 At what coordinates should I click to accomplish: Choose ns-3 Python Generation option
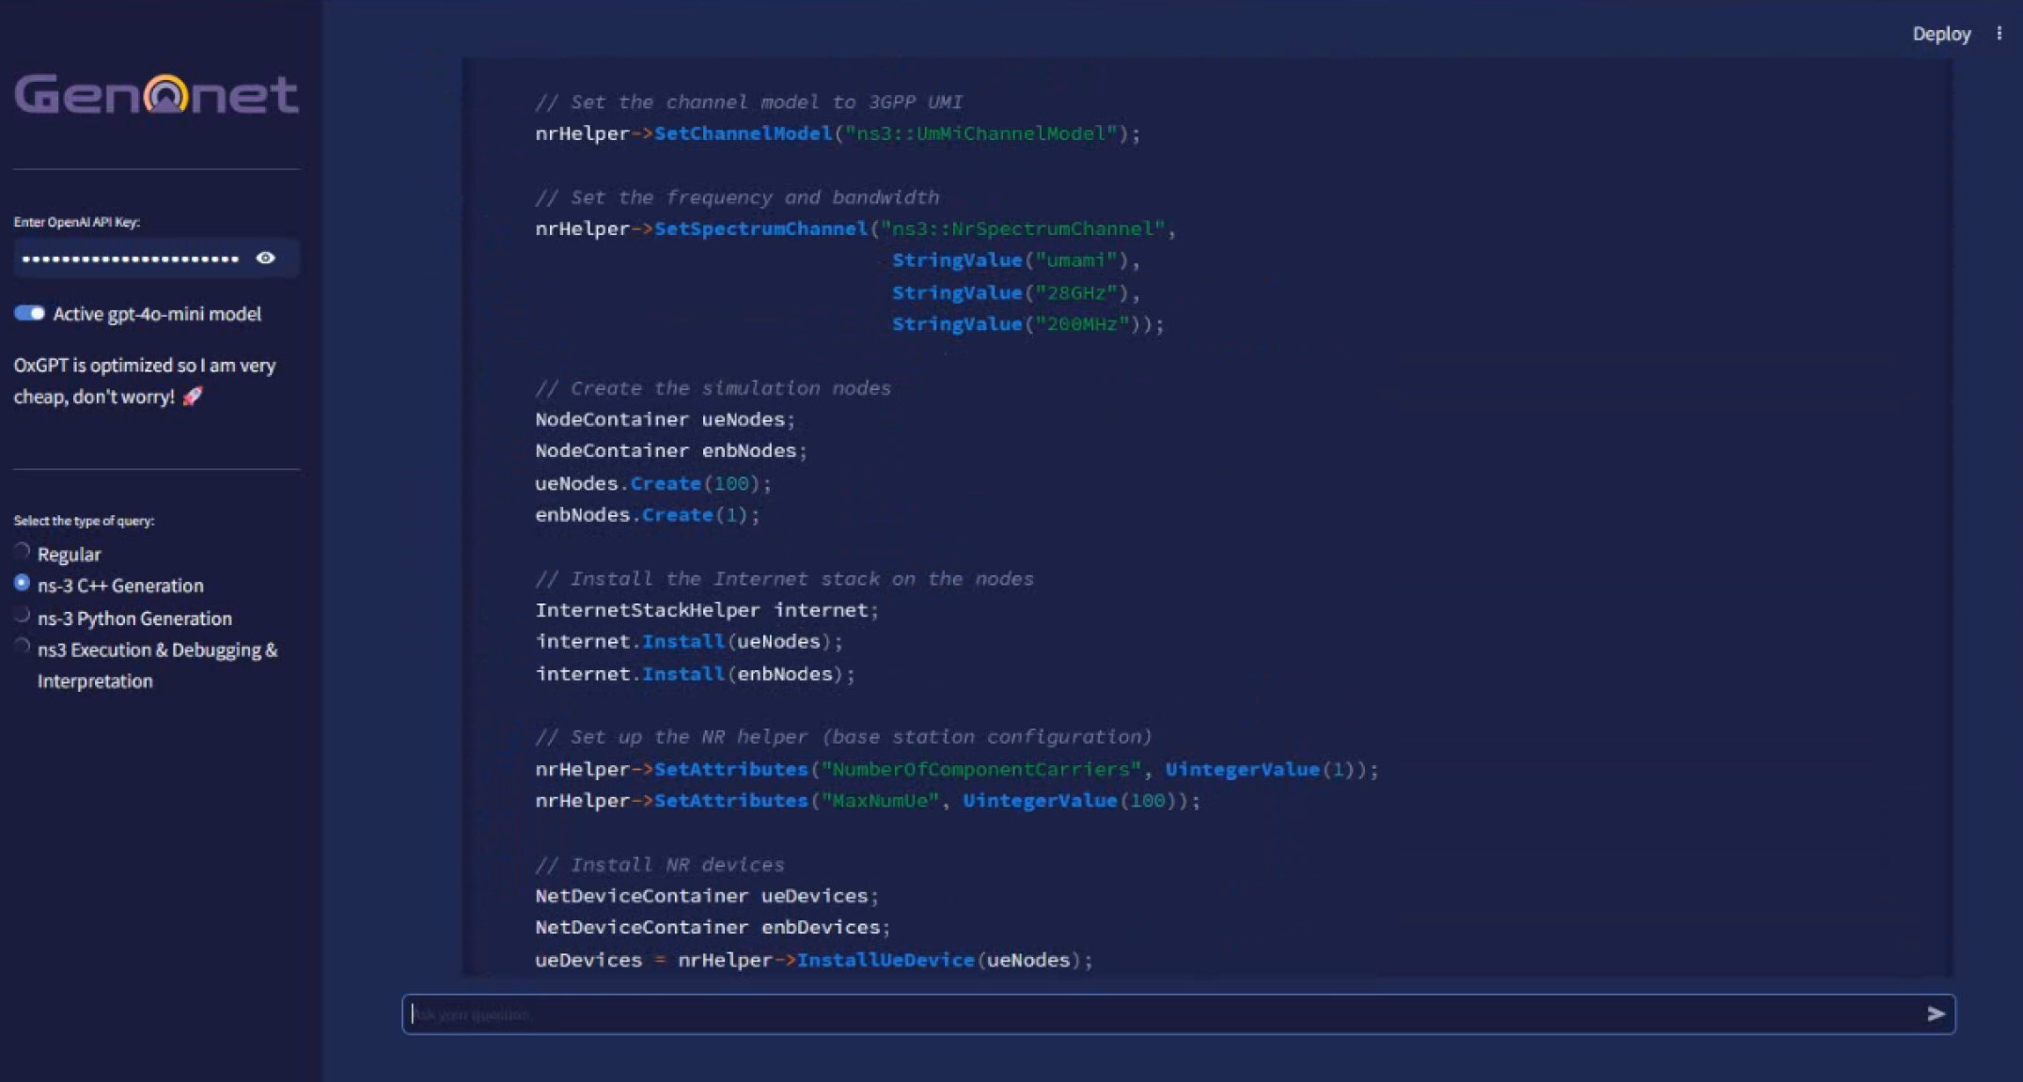pyautogui.click(x=23, y=616)
